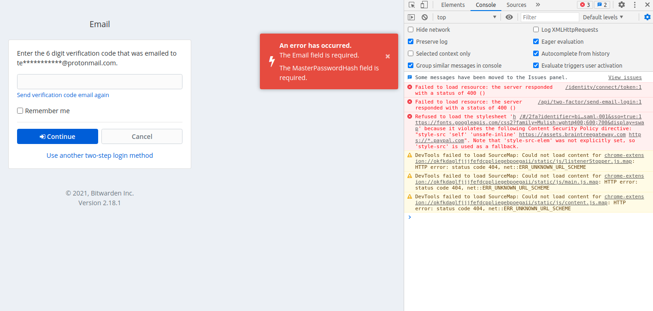Switch to the Elements tab
The height and width of the screenshot is (311, 653).
coord(453,5)
